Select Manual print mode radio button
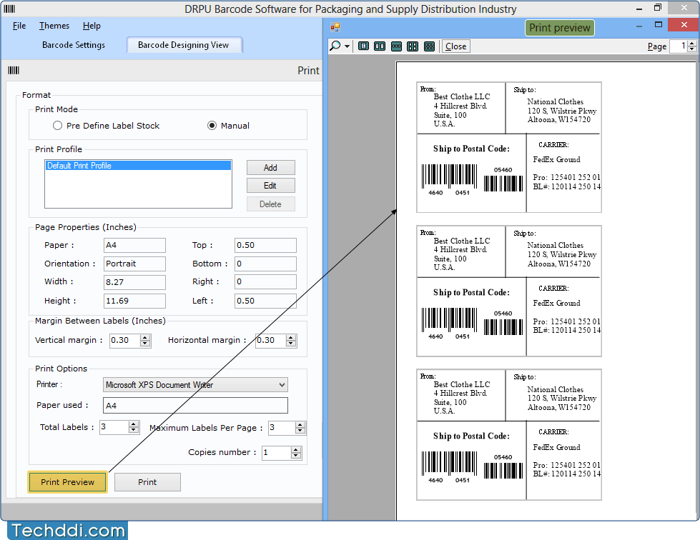 [x=212, y=126]
